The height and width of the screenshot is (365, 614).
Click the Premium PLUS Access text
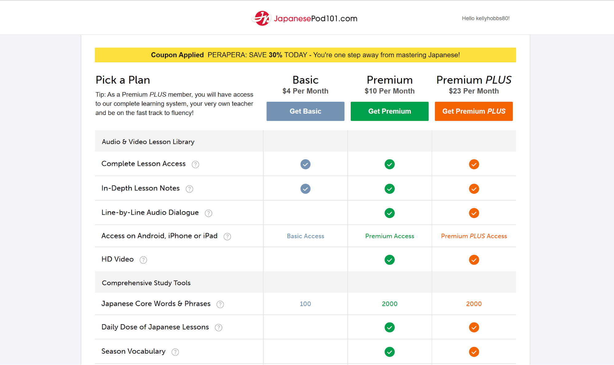click(474, 236)
